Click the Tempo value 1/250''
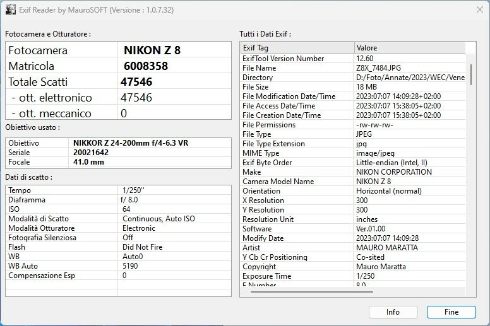This screenshot has height=326, width=490. click(133, 190)
